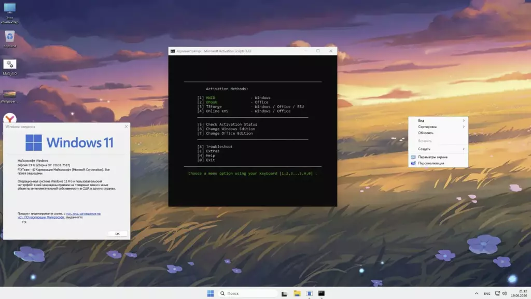531x299 pixels.
Task: Click the 'Версия 23H2' version text
Action: (x=44, y=165)
